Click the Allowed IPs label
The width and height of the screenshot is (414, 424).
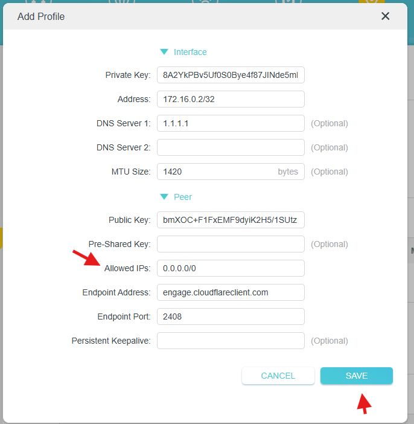pos(127,268)
